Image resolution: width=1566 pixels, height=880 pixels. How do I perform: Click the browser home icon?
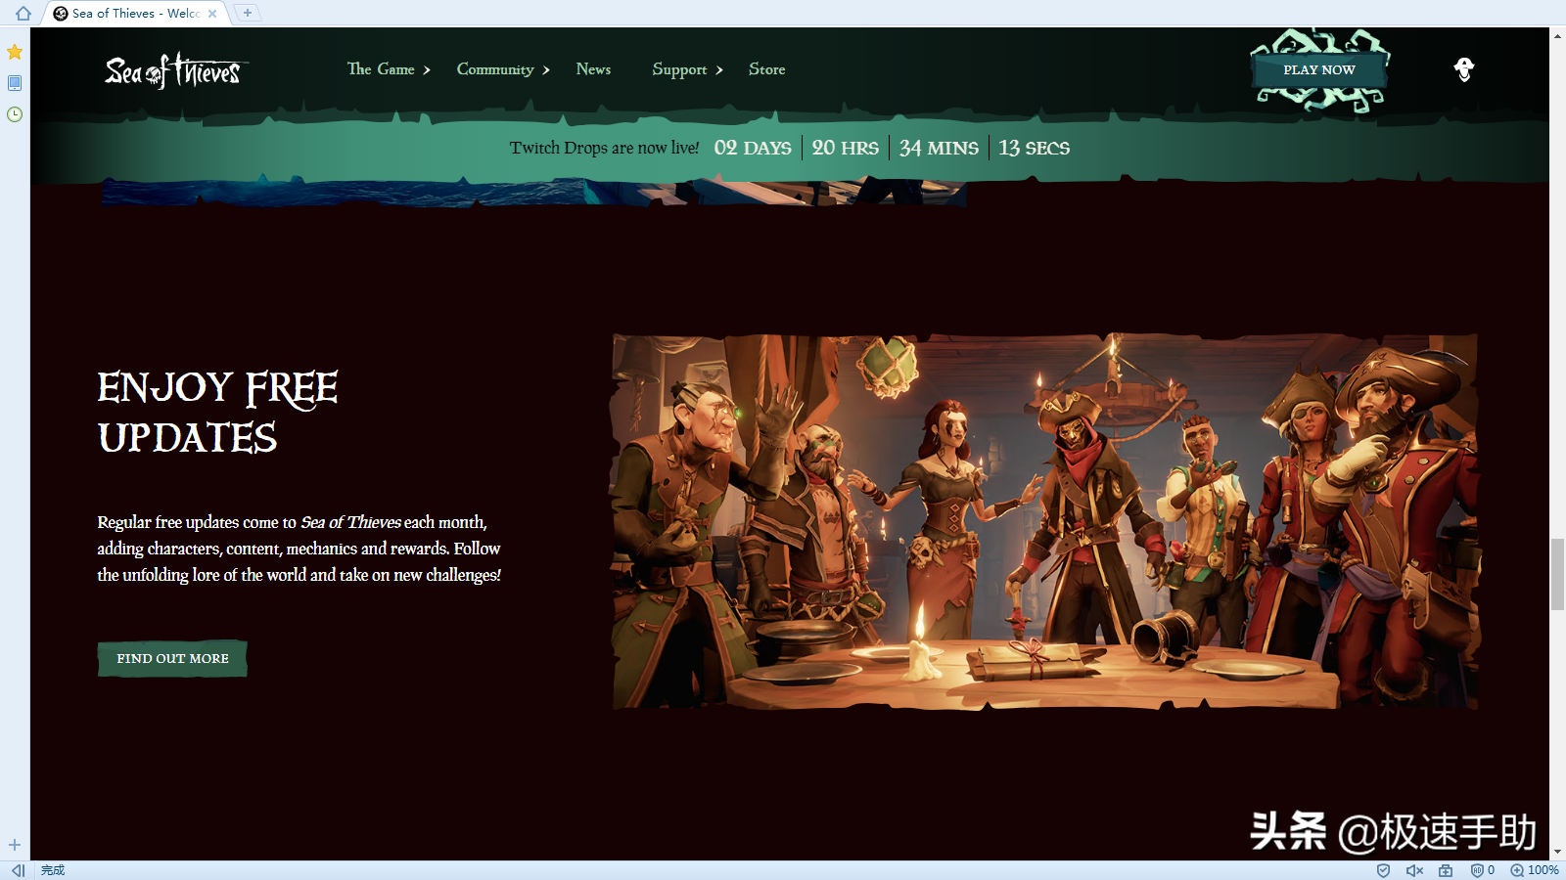tap(23, 13)
